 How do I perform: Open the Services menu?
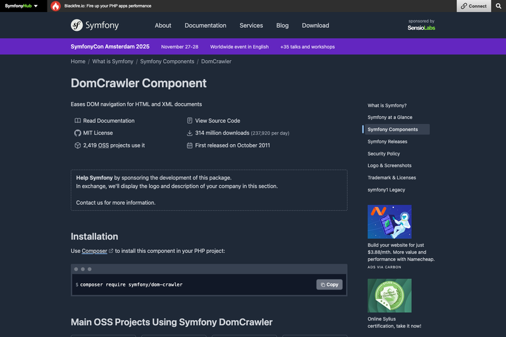(x=251, y=25)
